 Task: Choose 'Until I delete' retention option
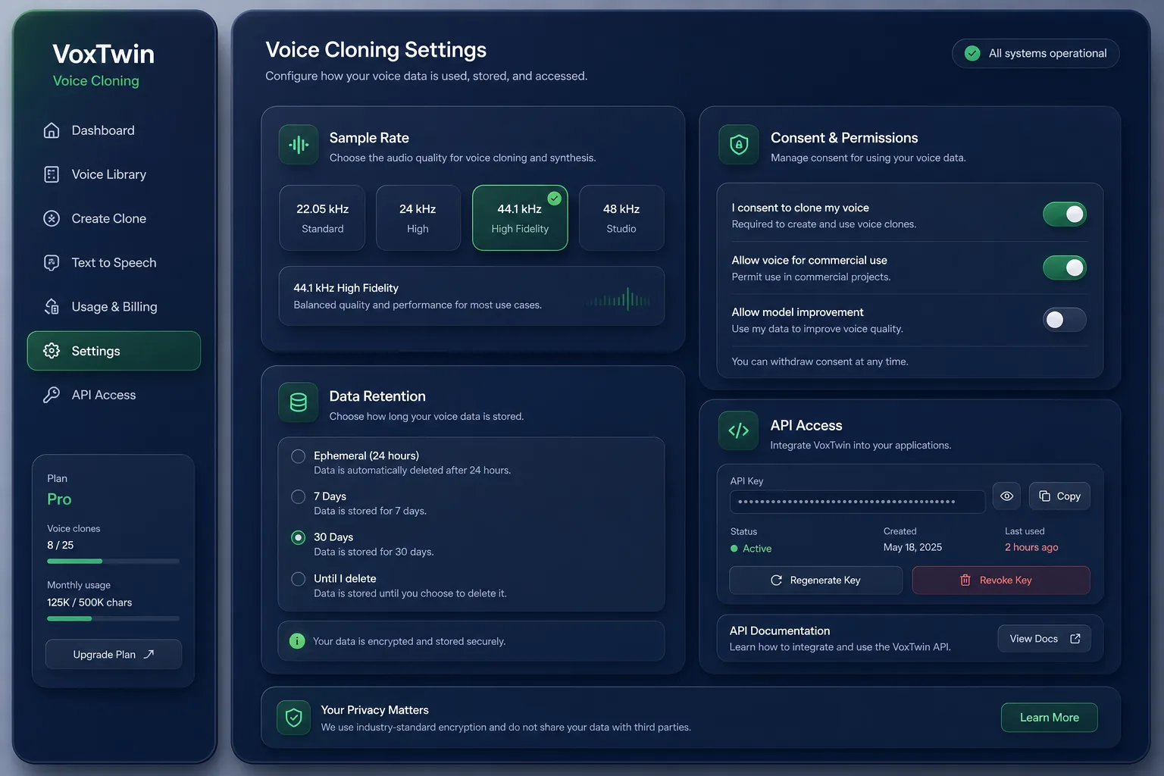(x=299, y=579)
